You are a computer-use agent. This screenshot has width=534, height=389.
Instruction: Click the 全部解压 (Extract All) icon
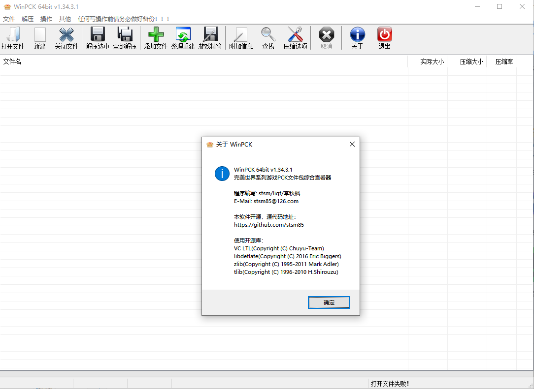click(125, 35)
